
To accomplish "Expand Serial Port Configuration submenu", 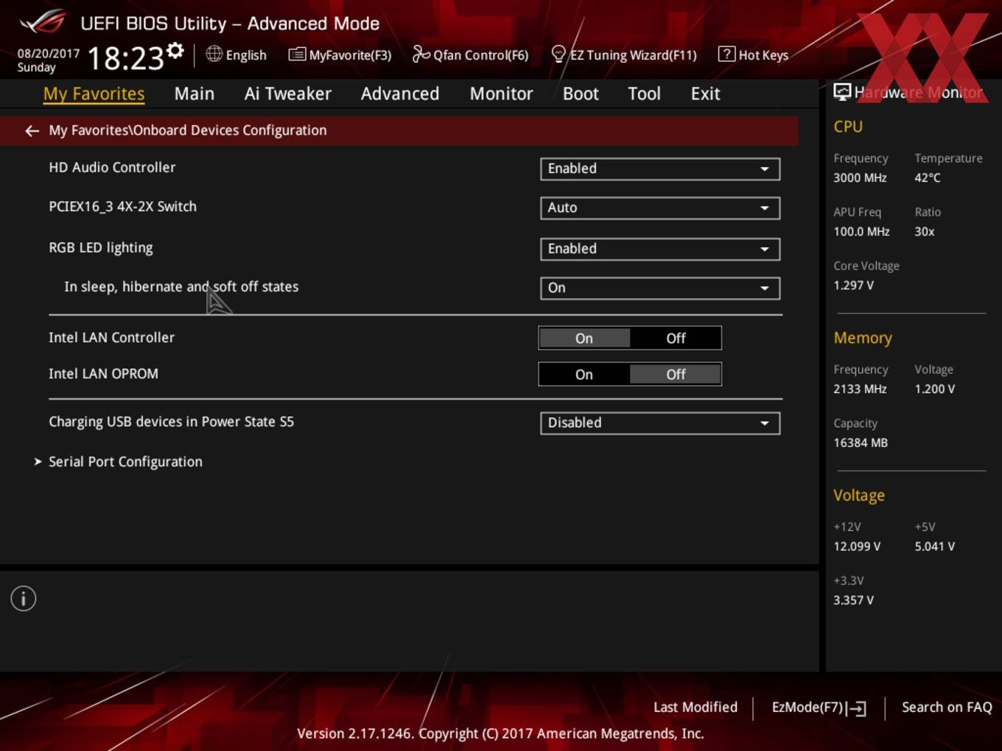I will click(x=125, y=462).
